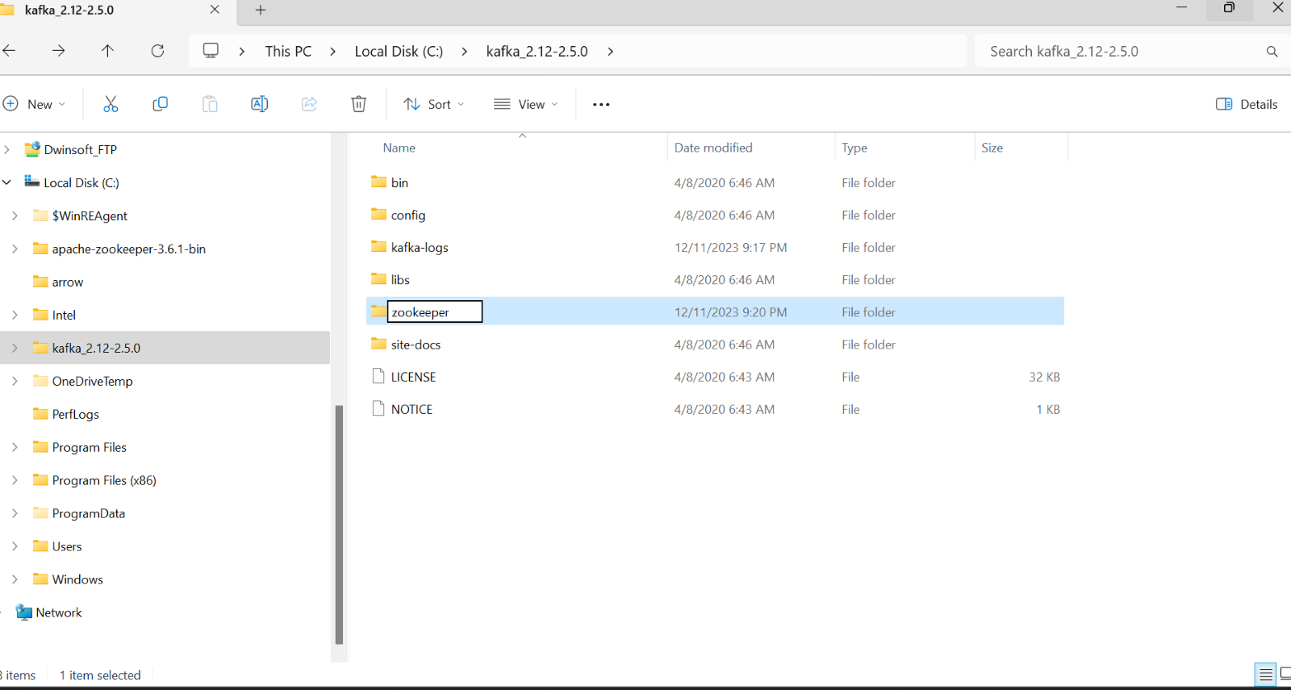The width and height of the screenshot is (1291, 690).
Task: Open a new tab with plus button
Action: tap(260, 10)
